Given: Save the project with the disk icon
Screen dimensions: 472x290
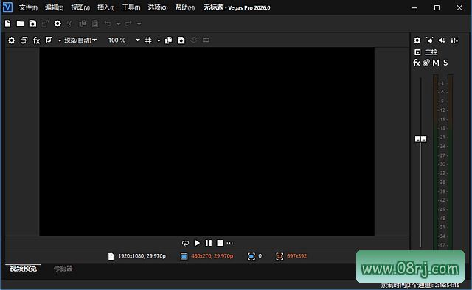Looking at the screenshot, I should 32,24.
